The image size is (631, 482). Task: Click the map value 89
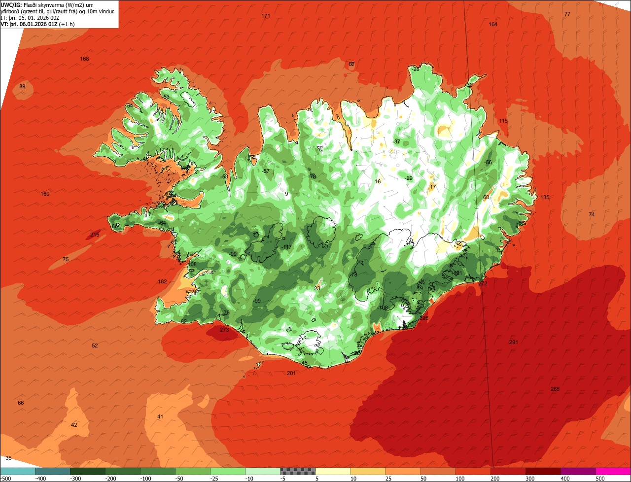[22, 86]
